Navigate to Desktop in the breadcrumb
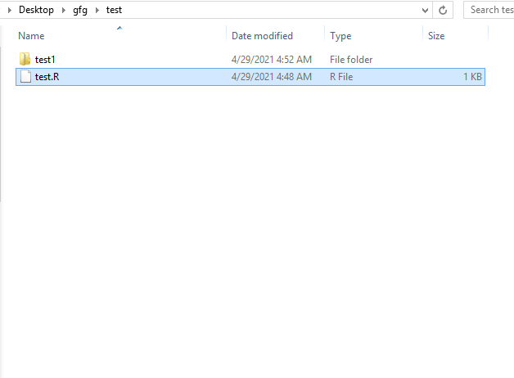Image resolution: width=514 pixels, height=378 pixels. pos(36,10)
